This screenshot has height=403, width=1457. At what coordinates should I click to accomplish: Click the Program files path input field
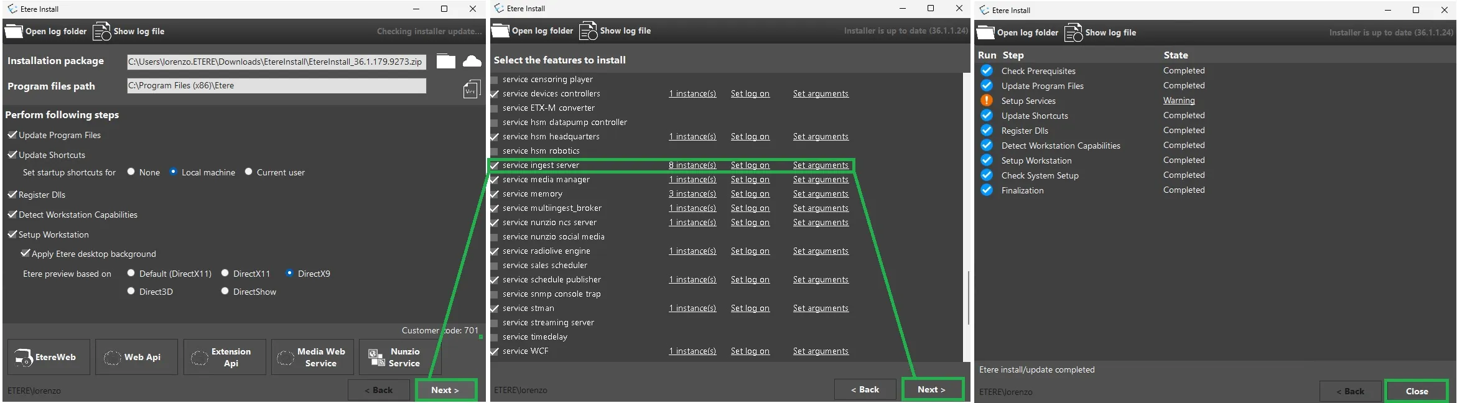[x=276, y=86]
